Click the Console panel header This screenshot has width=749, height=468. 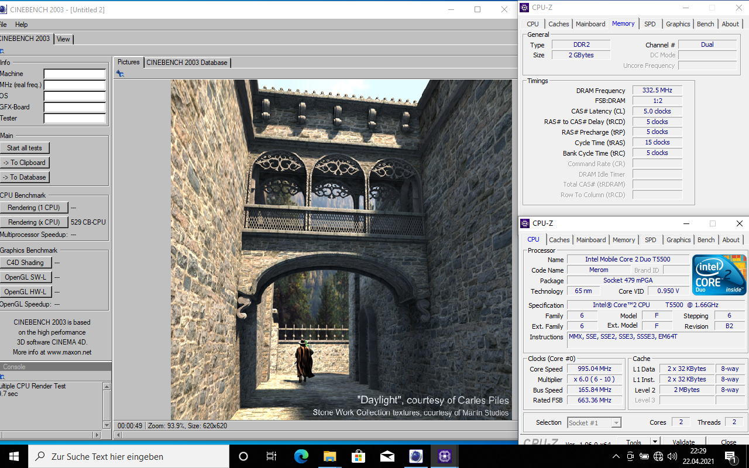click(x=56, y=367)
